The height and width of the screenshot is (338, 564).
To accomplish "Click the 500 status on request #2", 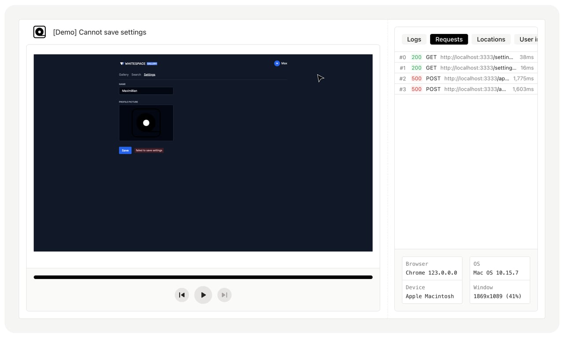I will point(416,78).
